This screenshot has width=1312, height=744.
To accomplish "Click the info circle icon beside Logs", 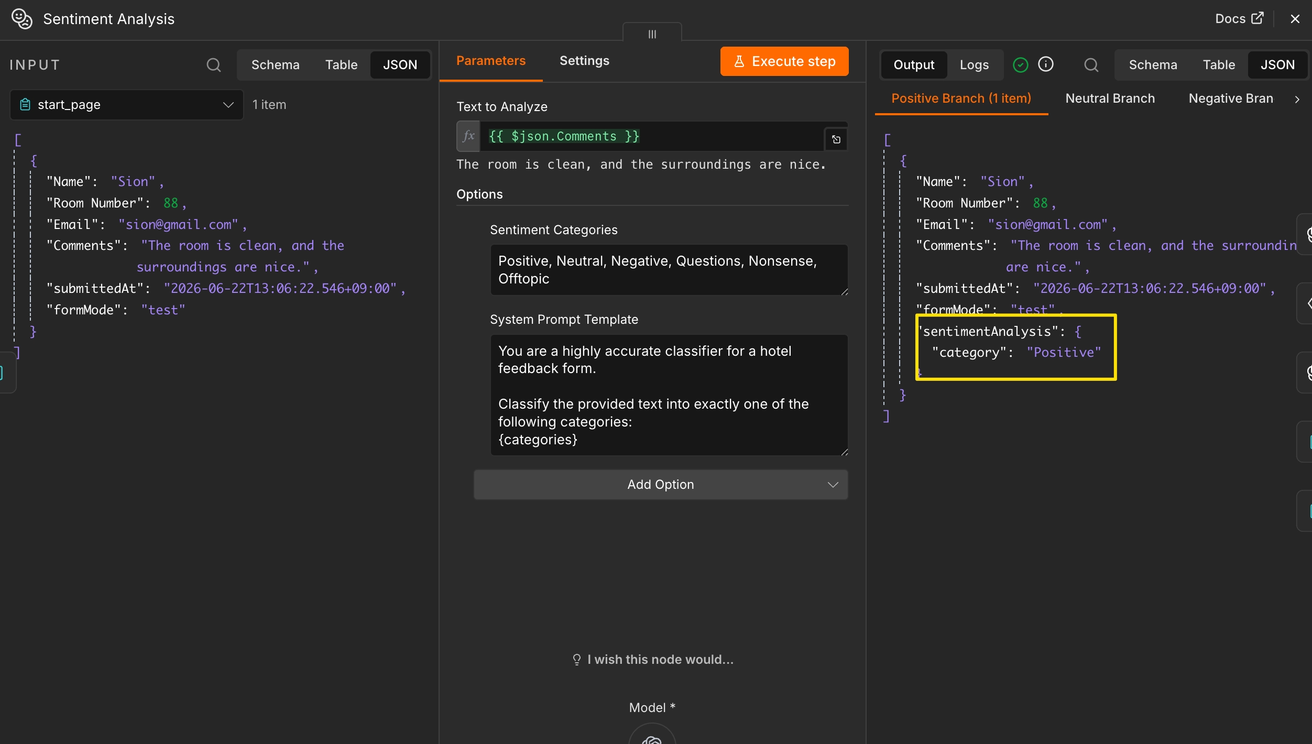I will click(x=1046, y=64).
